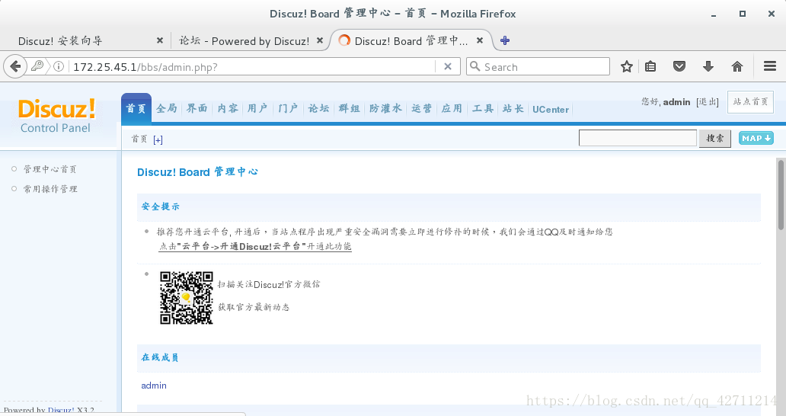This screenshot has width=786, height=416.
Task: Click the Firefox Search box
Action: [x=538, y=66]
